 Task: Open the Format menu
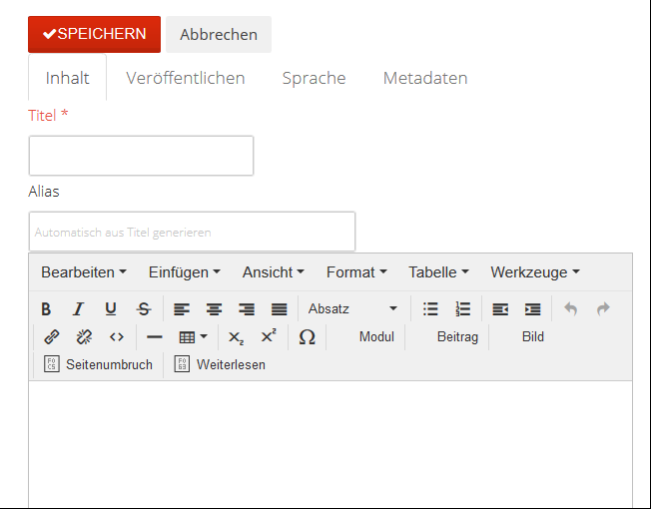click(356, 272)
